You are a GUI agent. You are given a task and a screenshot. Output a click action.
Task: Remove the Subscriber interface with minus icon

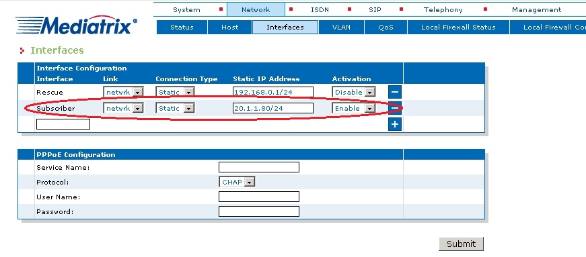(x=395, y=108)
